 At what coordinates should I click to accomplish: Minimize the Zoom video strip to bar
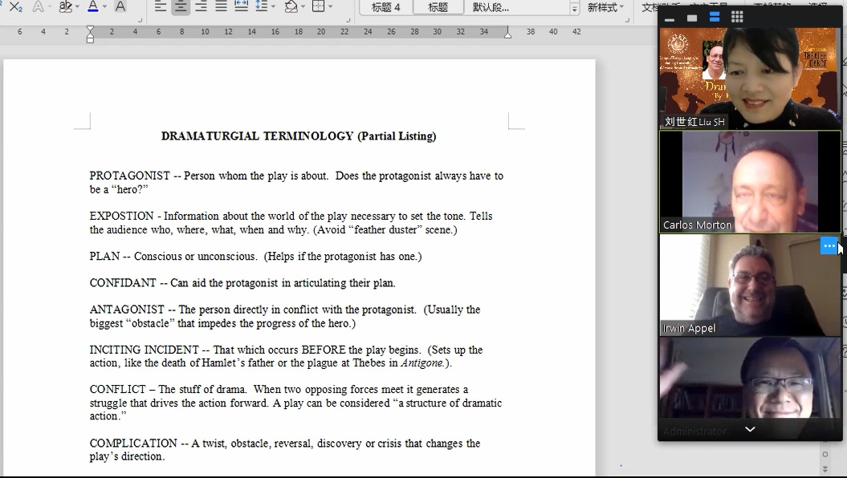[x=669, y=18]
